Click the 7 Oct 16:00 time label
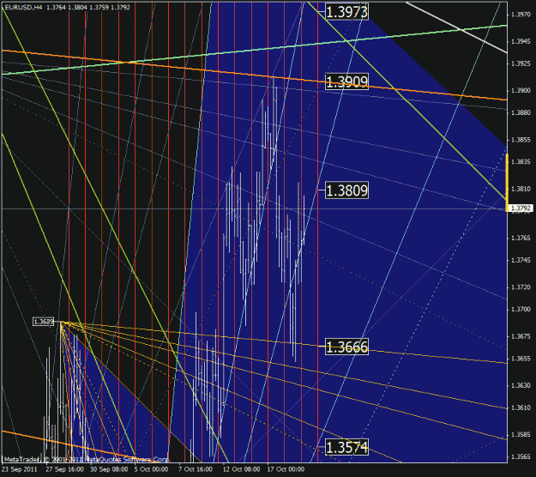This screenshot has width=536, height=477. point(196,469)
